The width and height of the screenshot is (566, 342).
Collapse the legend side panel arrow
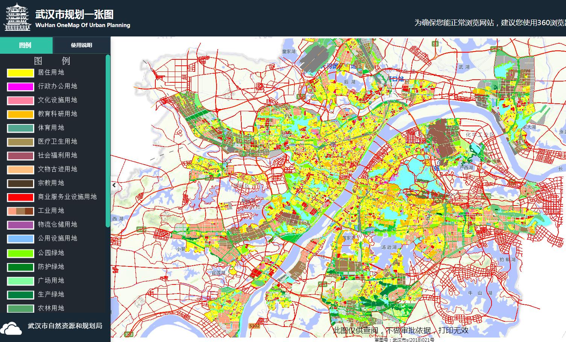[x=114, y=185]
